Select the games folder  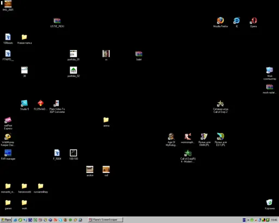[x=8, y=202]
